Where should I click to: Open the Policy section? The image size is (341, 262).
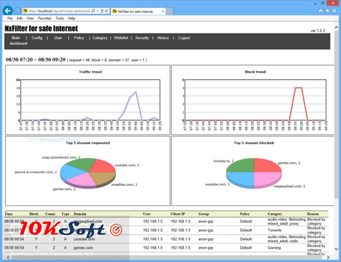point(79,38)
